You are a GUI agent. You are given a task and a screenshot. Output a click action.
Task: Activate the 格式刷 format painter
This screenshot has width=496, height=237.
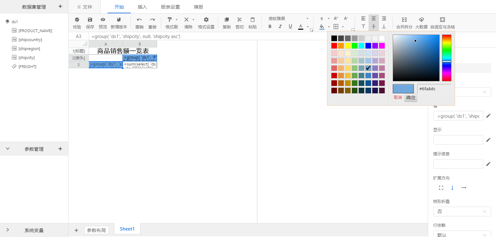[x=170, y=20]
